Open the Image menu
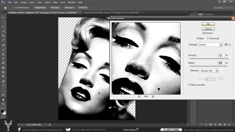The width and height of the screenshot is (235, 132). [23, 3]
